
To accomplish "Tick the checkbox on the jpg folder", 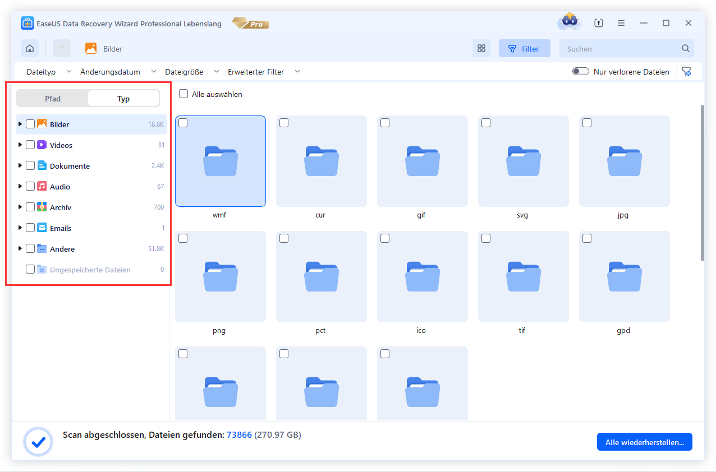I will 587,123.
